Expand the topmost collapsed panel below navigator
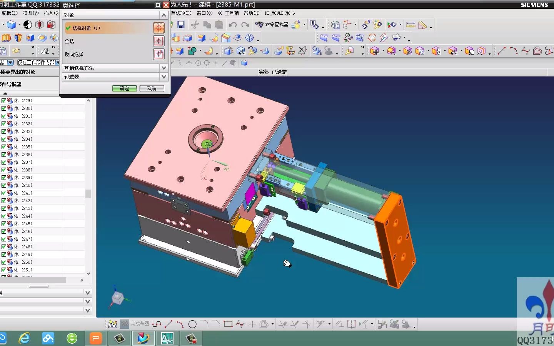 pyautogui.click(x=88, y=293)
